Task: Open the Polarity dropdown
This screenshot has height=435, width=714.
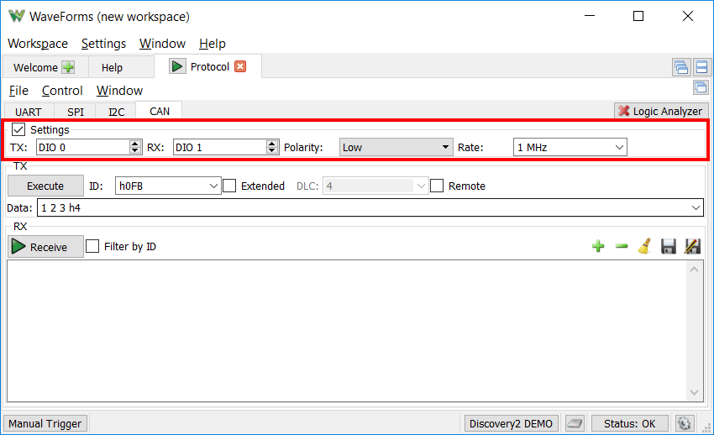Action: click(x=396, y=147)
